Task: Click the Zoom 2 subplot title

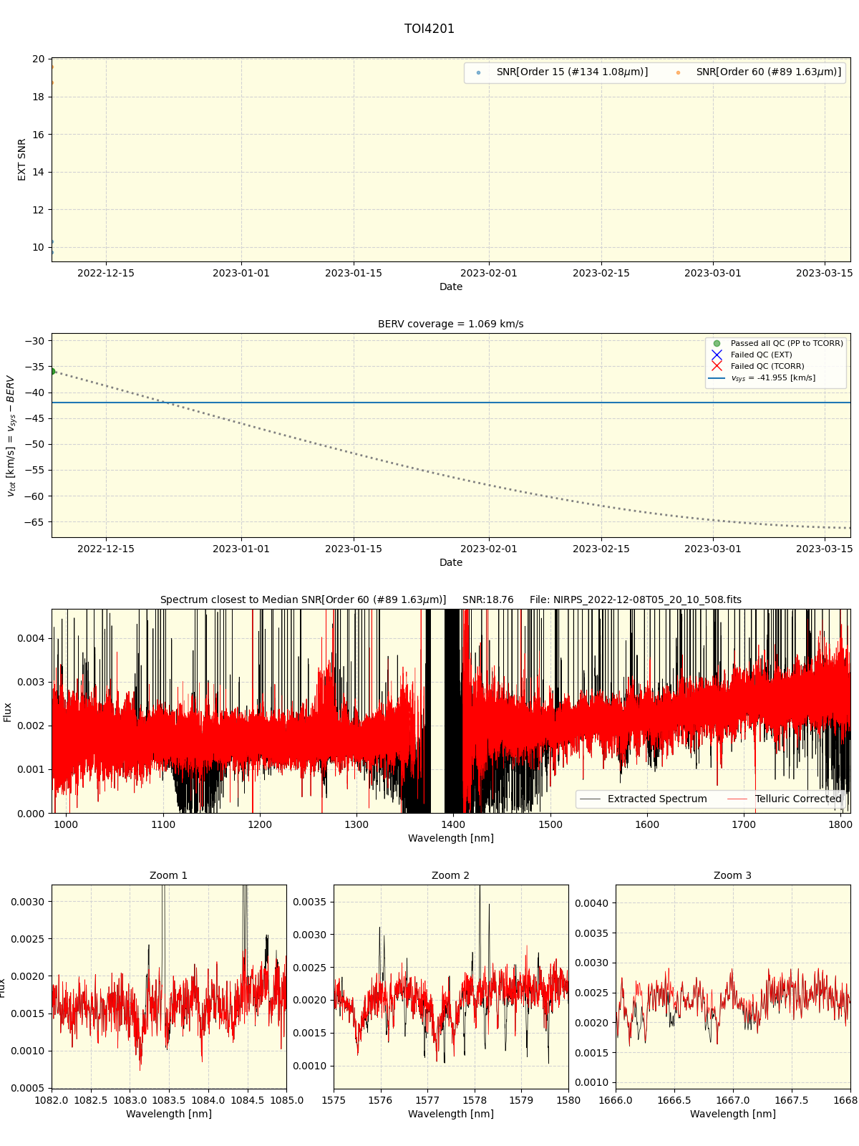Action: pyautogui.click(x=451, y=876)
